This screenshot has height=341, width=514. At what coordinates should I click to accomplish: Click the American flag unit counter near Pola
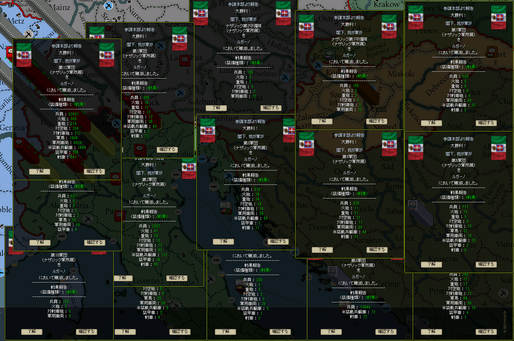tap(225, 208)
